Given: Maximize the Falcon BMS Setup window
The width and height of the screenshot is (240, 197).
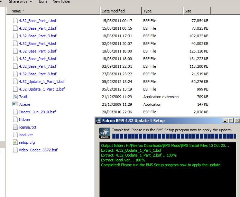Looking at the screenshot, I should point(231,121).
